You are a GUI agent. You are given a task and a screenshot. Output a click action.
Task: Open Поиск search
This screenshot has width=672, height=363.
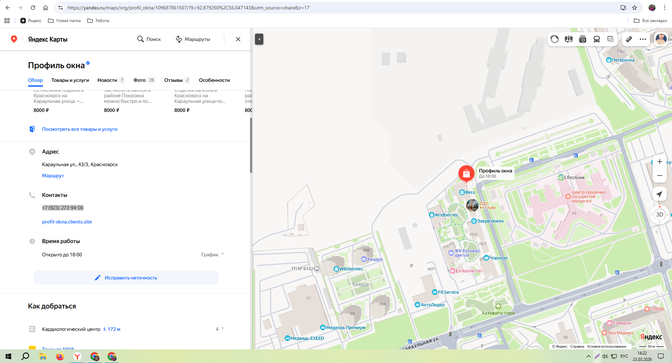click(x=149, y=39)
